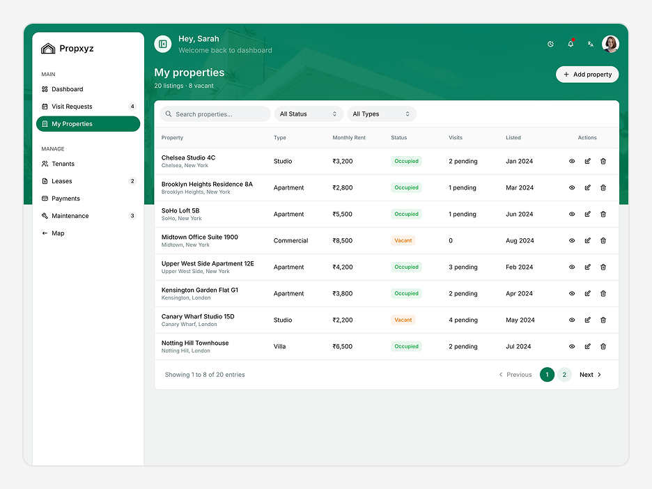Edit Upper West Side Apartment 12E
652x489 pixels.
tap(587, 267)
